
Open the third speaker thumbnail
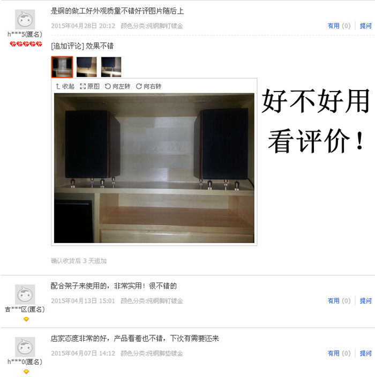pos(111,67)
